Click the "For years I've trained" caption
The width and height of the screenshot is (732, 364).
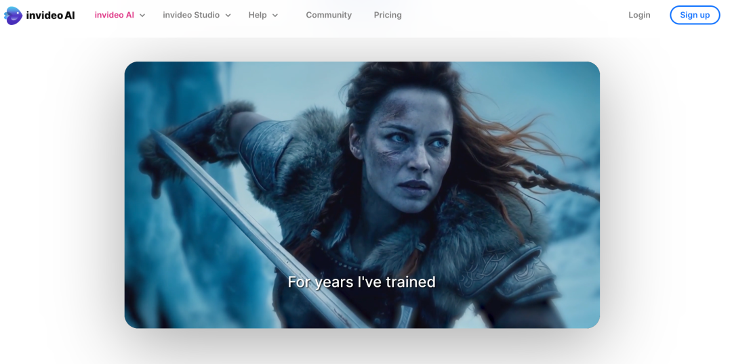click(361, 282)
